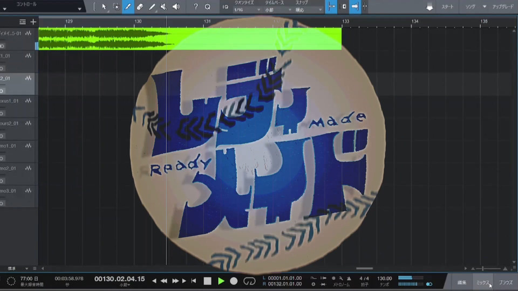The width and height of the screenshot is (518, 291).
Task: Click the question mark help icon
Action: click(x=195, y=6)
